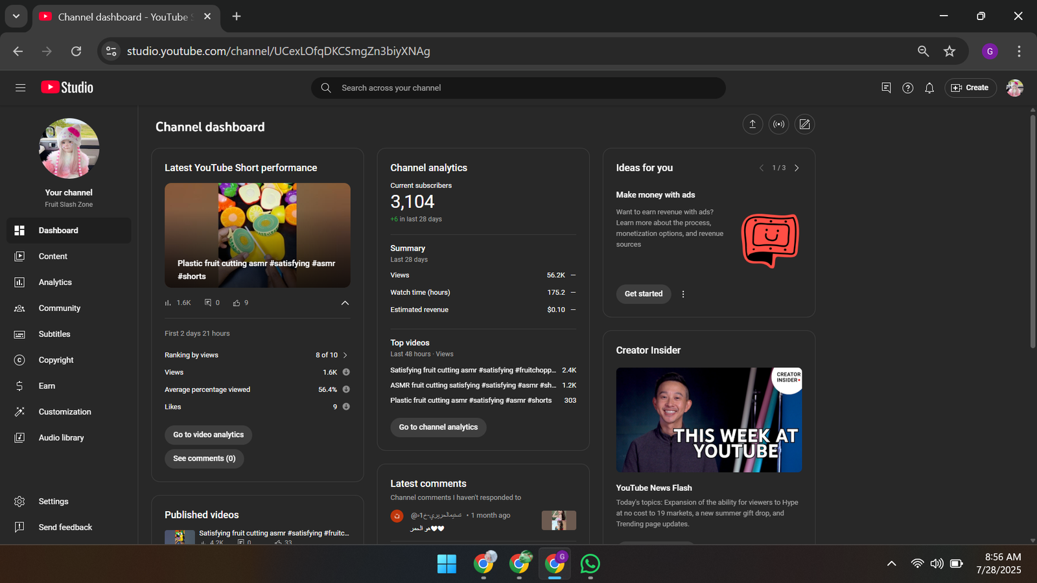Open Community in the sidebar
This screenshot has height=583, width=1037.
tap(69, 308)
